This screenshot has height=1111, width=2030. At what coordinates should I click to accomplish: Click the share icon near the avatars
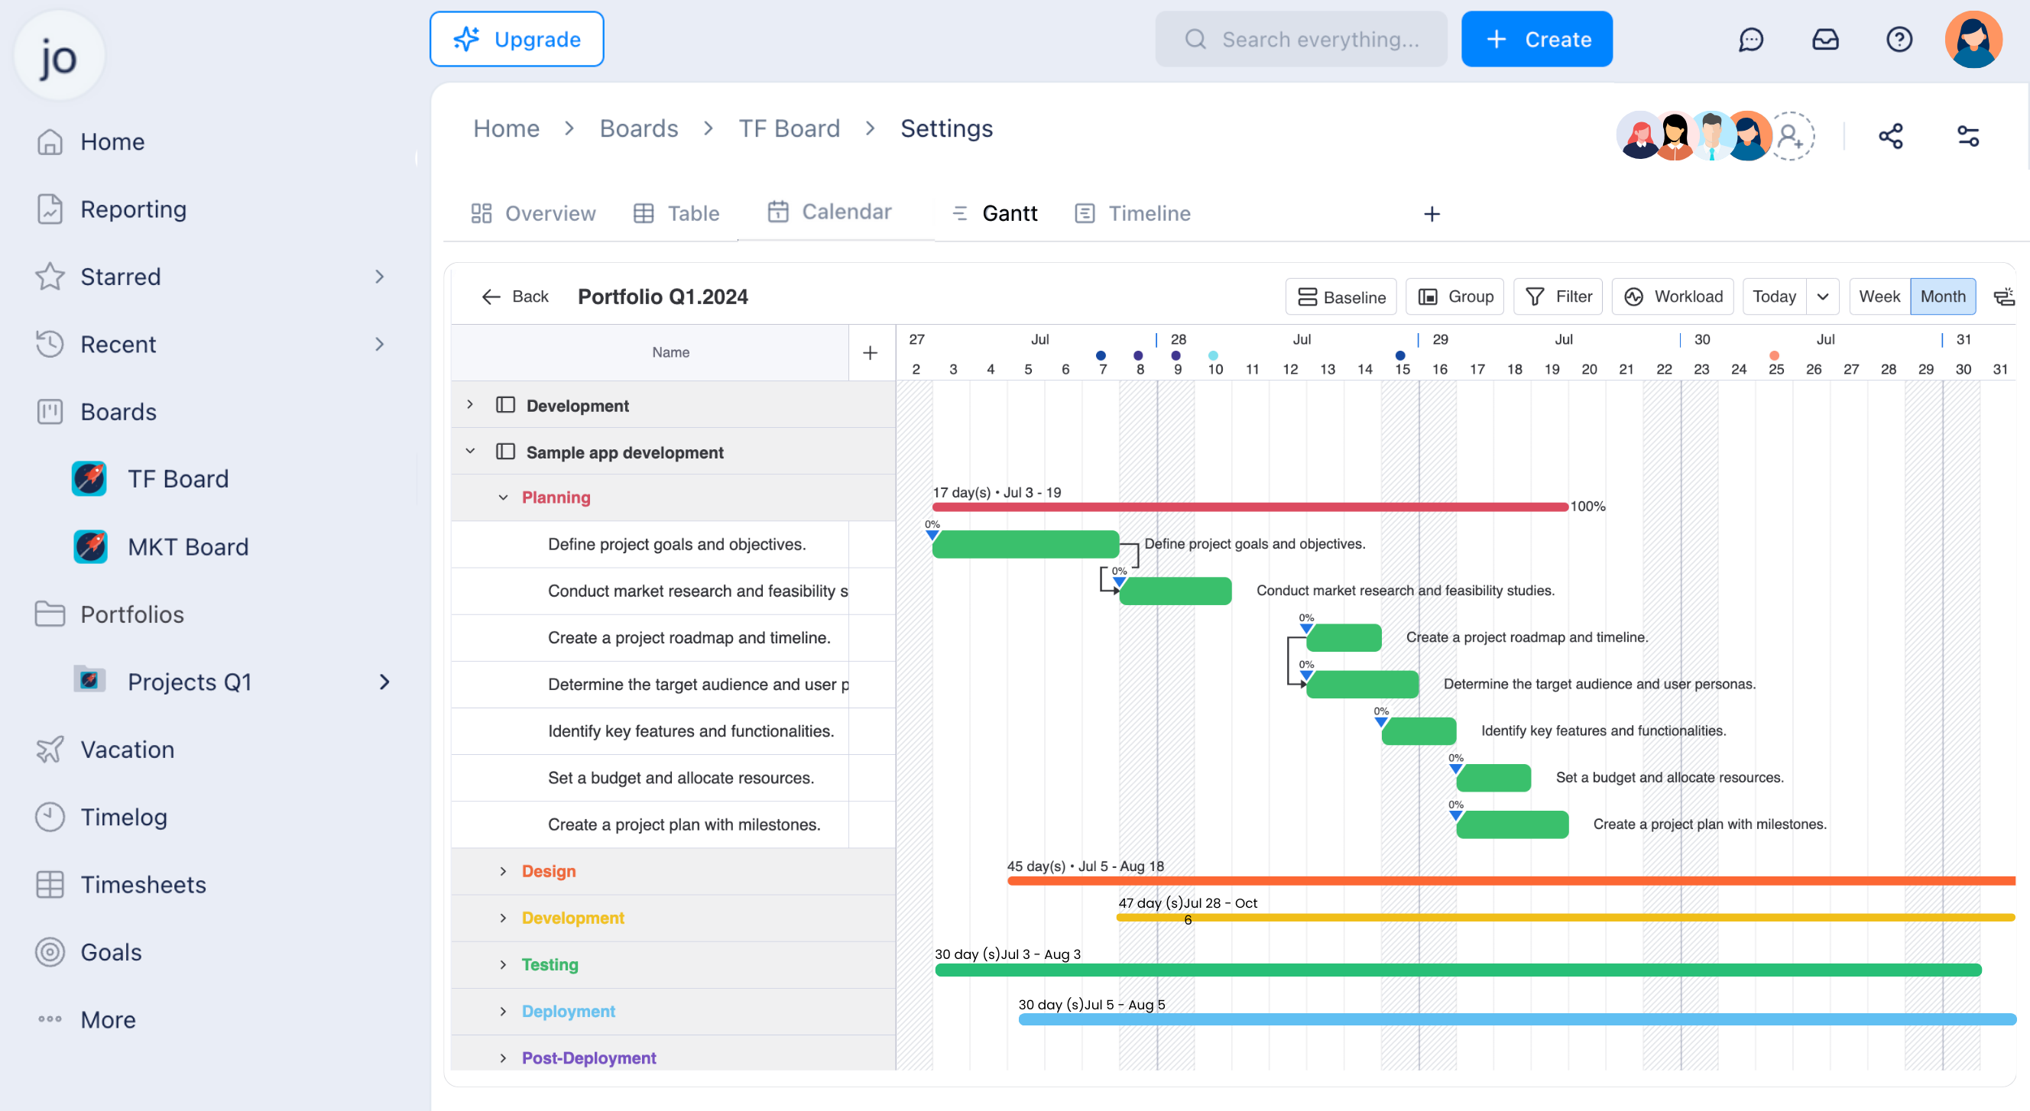coord(1892,136)
